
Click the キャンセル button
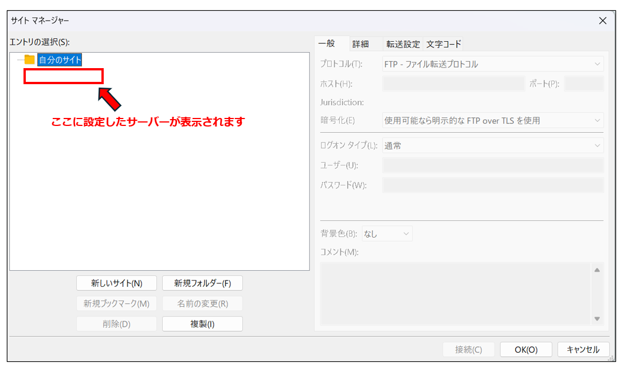point(583,350)
